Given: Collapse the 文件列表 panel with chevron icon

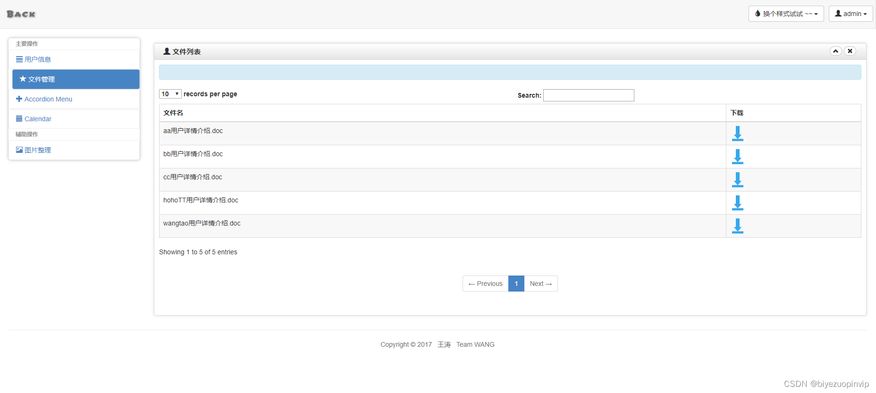Looking at the screenshot, I should pos(835,51).
